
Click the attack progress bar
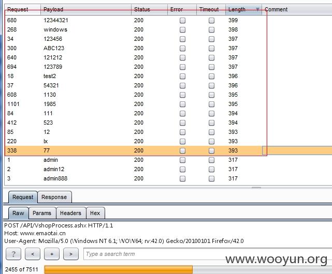[x=188, y=269]
